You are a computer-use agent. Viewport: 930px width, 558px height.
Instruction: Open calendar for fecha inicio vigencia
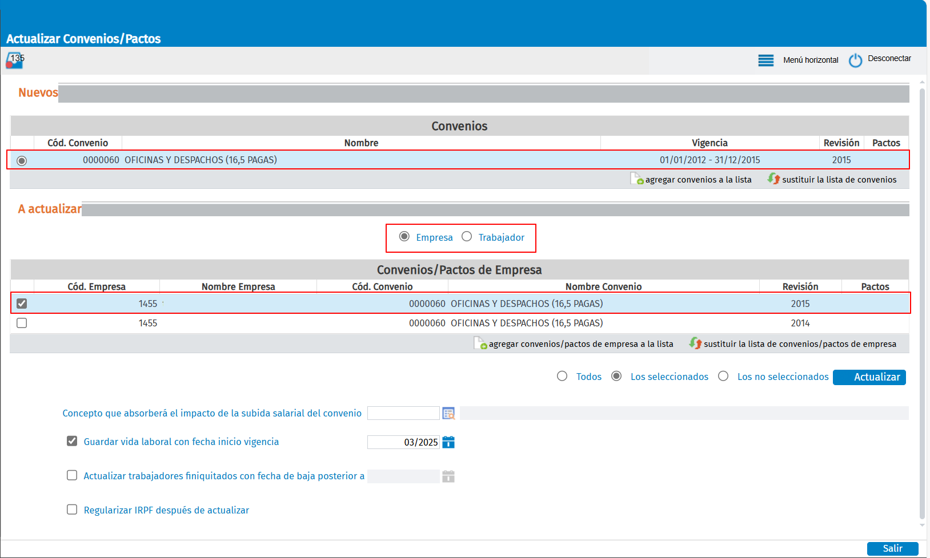pos(448,442)
